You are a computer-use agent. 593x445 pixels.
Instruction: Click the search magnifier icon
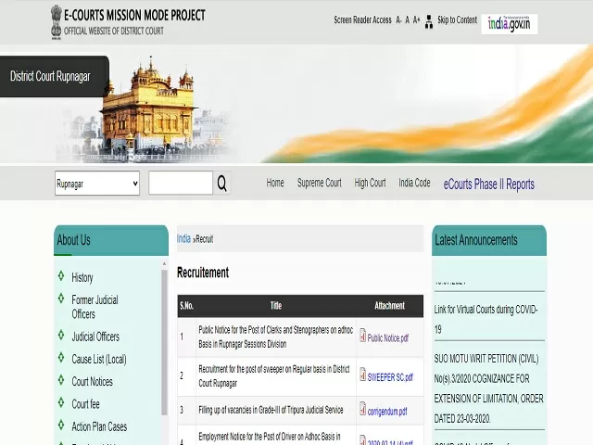coord(222,184)
